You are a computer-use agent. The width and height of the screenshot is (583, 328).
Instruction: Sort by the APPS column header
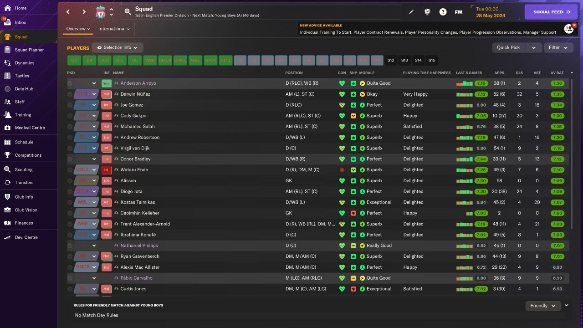coord(499,73)
